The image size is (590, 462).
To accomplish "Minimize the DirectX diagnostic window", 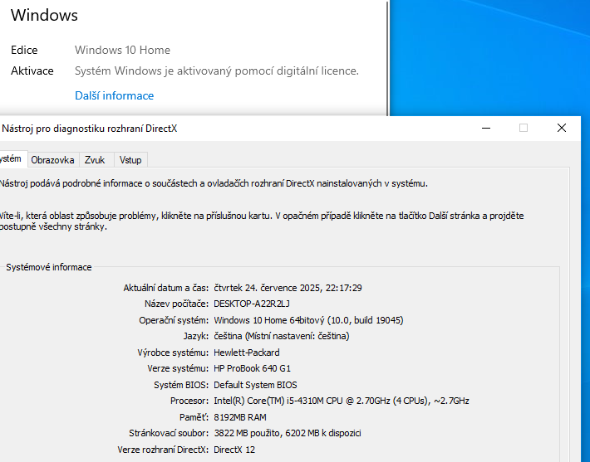I will [486, 128].
